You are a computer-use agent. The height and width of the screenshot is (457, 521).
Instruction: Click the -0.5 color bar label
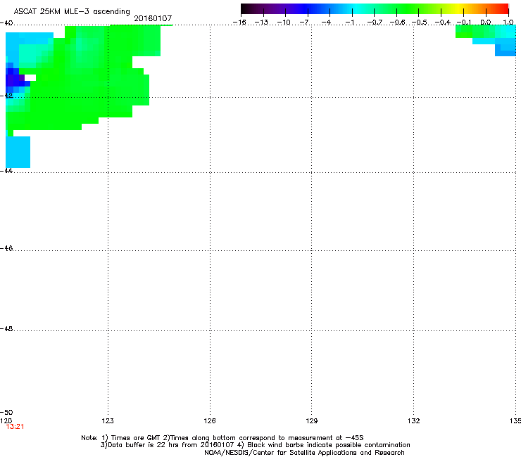coord(420,22)
